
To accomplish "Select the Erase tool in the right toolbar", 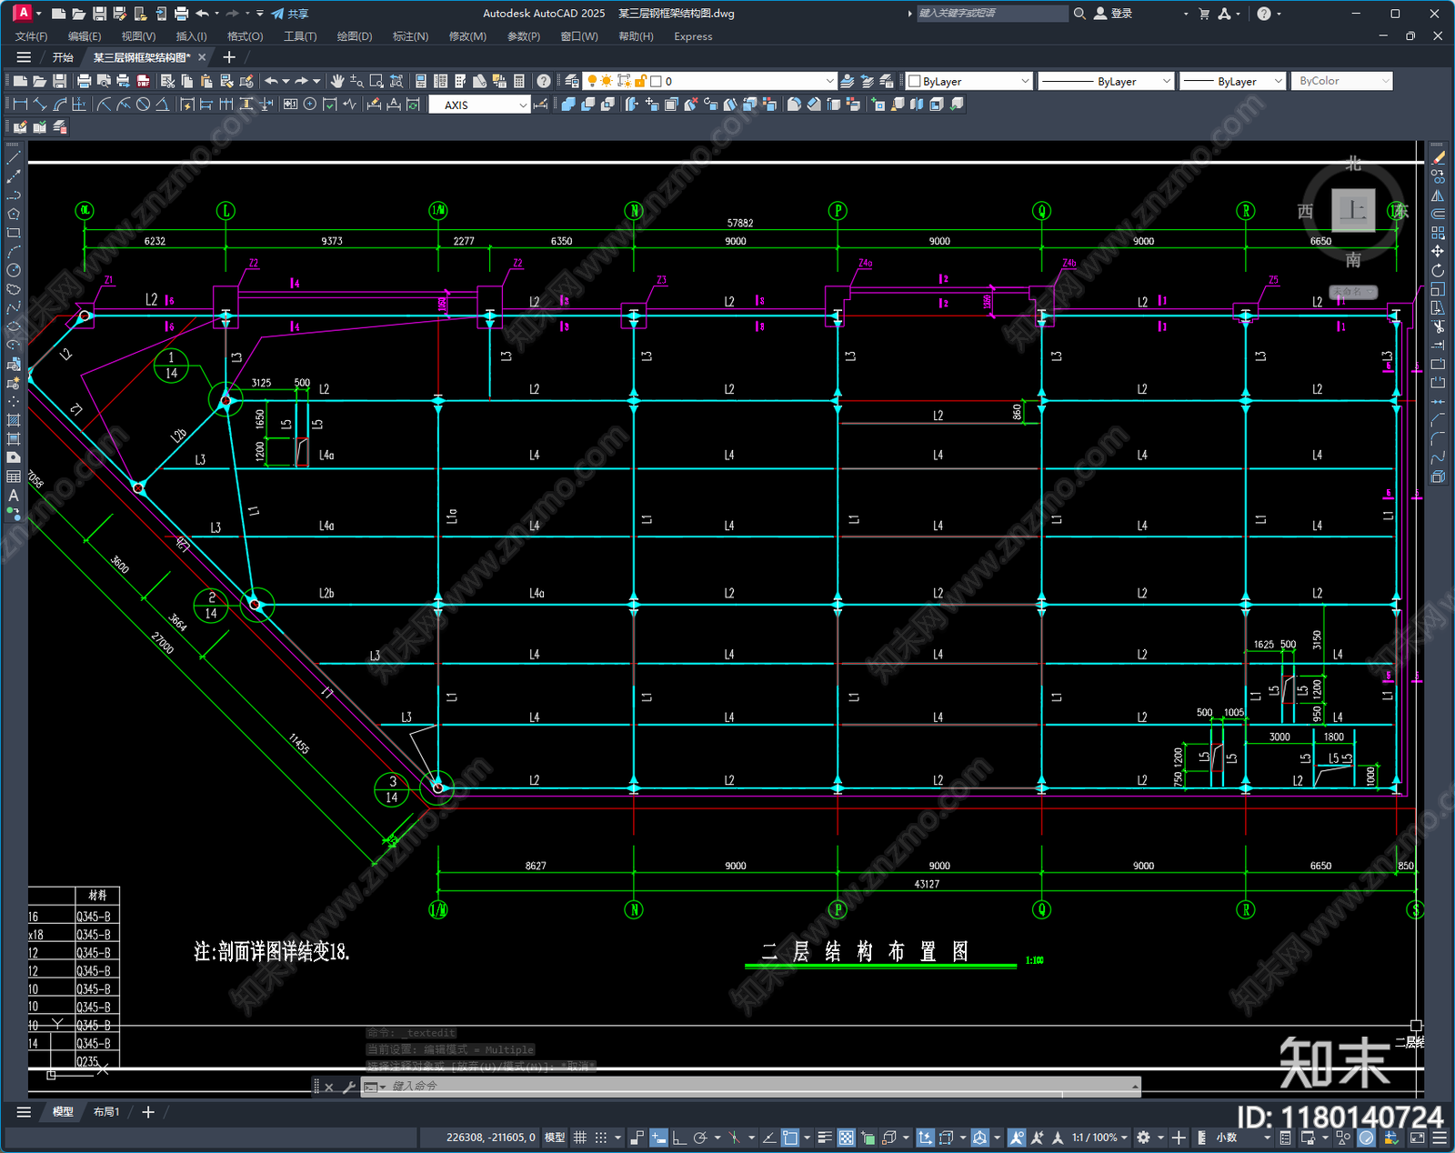I will [x=1438, y=158].
